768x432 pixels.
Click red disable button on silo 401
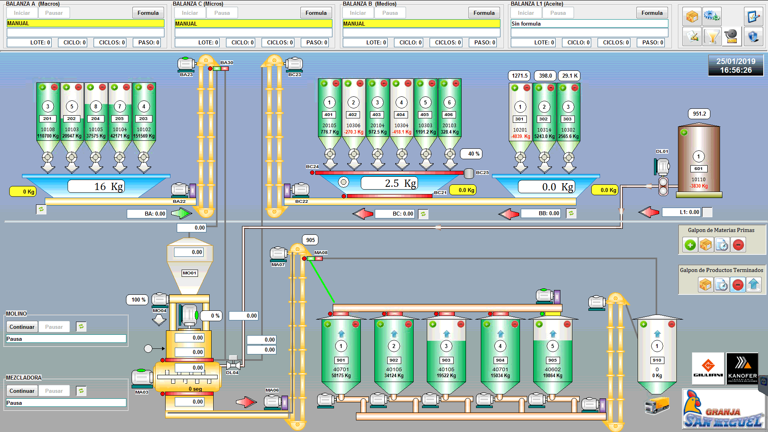(336, 83)
